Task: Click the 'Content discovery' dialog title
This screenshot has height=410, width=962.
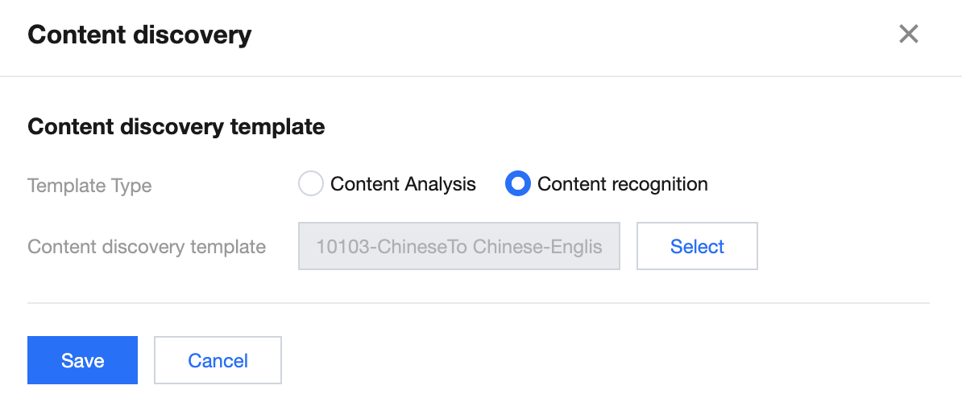Action: [x=139, y=35]
